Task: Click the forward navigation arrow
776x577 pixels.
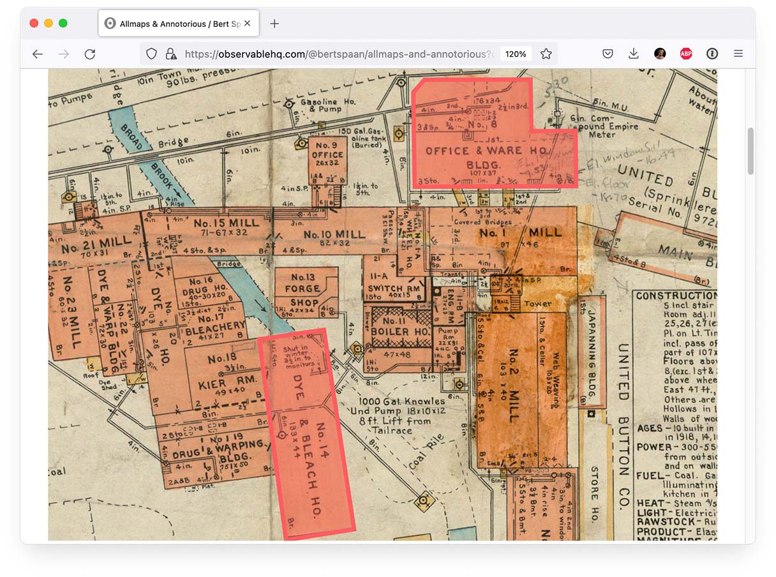Action: (64, 54)
